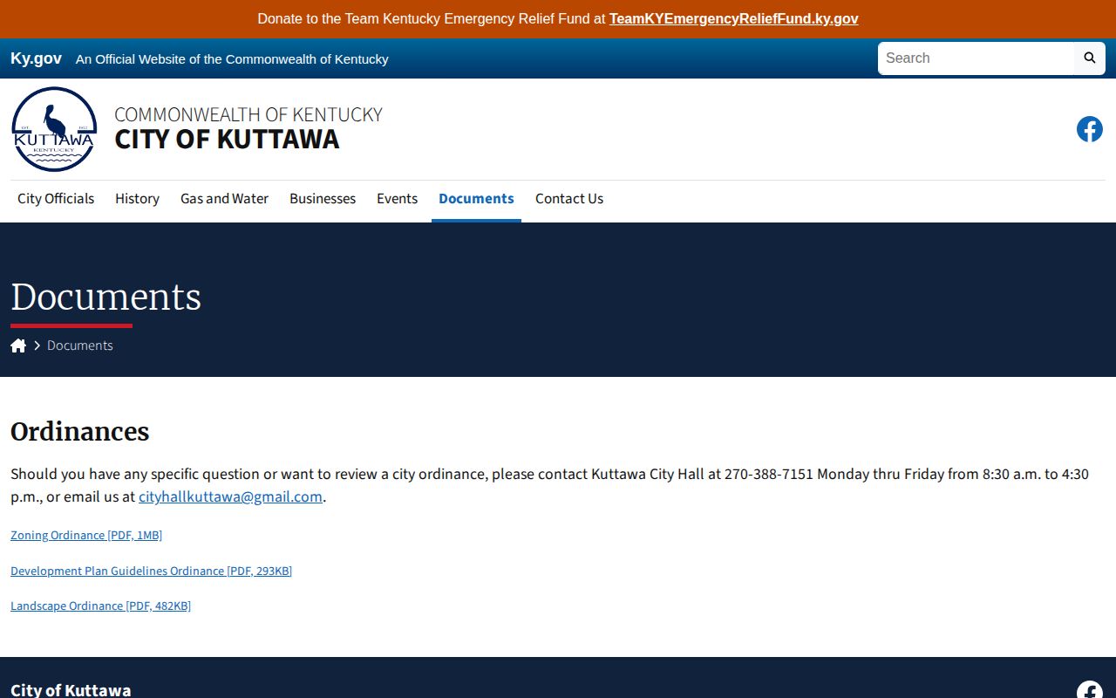Select the Documents navigation tab

476,199
